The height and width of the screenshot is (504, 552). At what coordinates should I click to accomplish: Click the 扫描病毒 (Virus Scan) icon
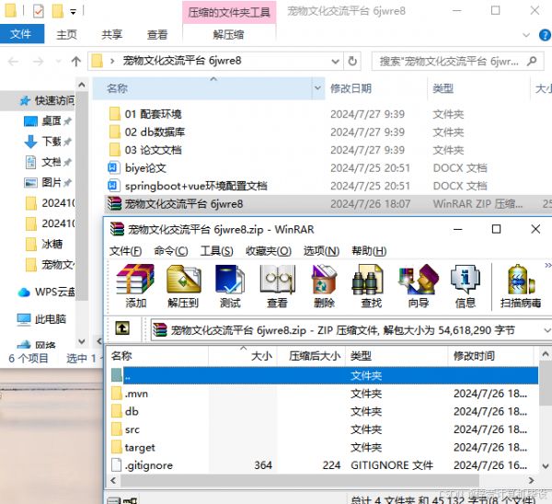pyautogui.click(x=521, y=286)
